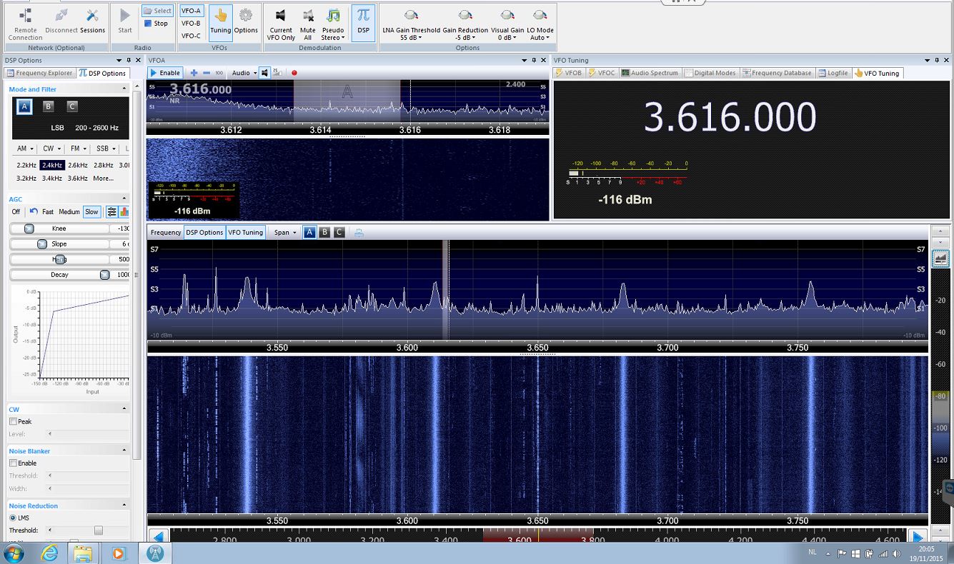The image size is (954, 564).
Task: Open the Pseudo Stereo dropdown
Action: click(x=333, y=24)
